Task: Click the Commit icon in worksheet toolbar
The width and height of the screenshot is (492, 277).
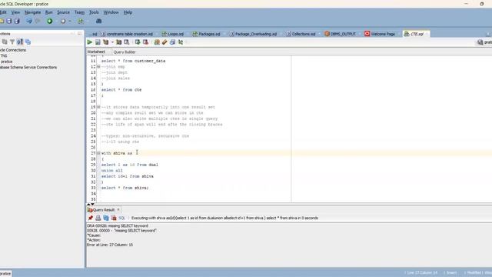Action: point(138,42)
